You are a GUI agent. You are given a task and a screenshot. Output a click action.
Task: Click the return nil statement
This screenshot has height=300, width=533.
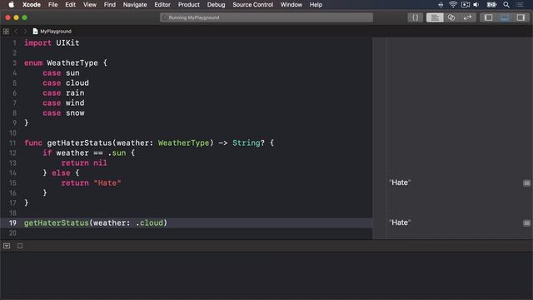[84, 163]
